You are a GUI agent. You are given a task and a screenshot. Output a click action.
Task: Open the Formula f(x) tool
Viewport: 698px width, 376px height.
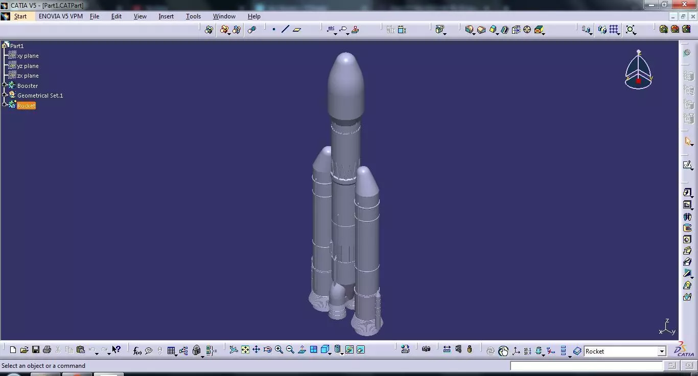click(x=137, y=350)
